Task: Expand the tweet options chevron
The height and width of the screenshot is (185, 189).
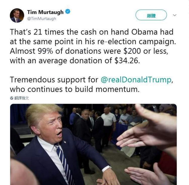Action: (x=175, y=15)
